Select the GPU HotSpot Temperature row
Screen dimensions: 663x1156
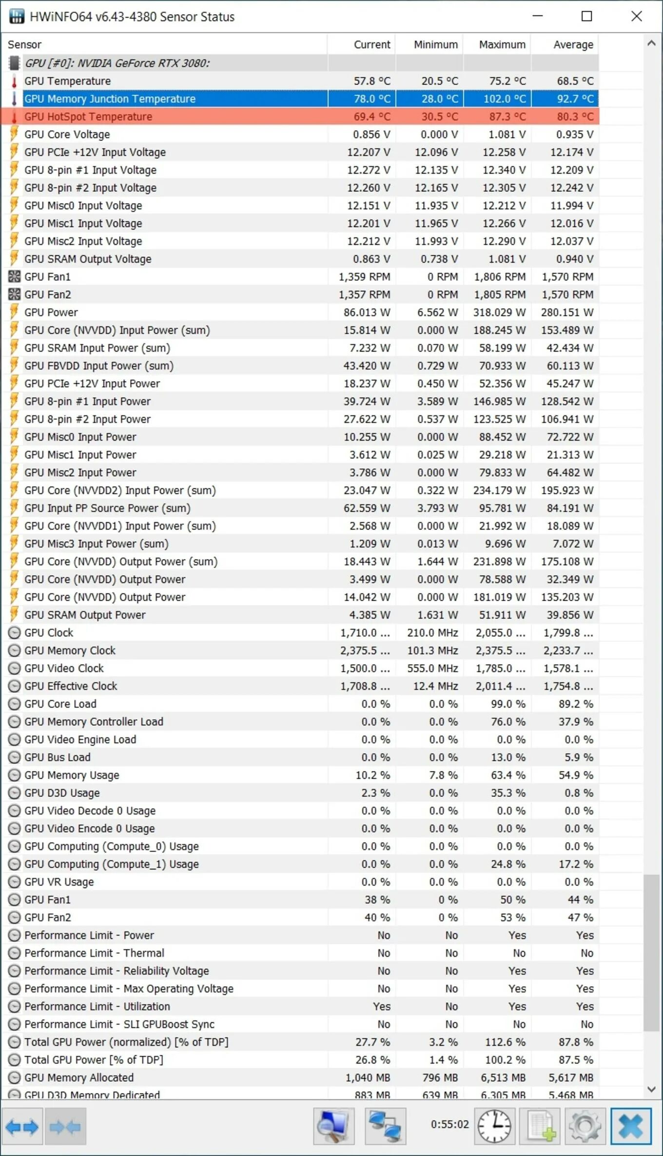300,117
